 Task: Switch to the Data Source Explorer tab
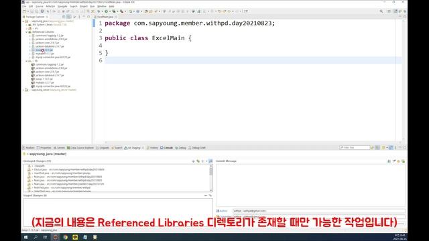point(80,148)
